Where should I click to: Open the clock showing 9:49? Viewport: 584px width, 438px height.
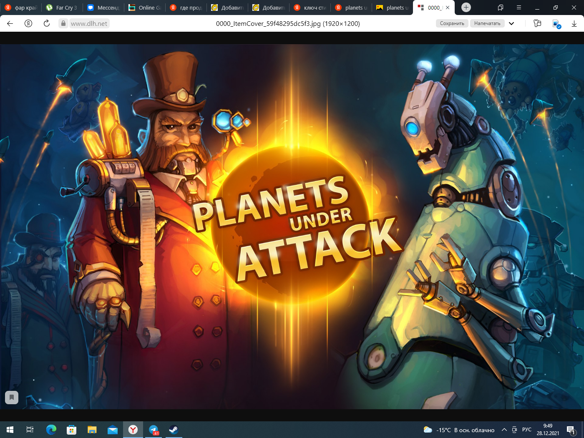[x=548, y=430]
